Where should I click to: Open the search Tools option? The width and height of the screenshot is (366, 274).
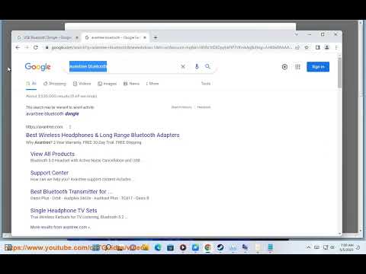tap(206, 84)
